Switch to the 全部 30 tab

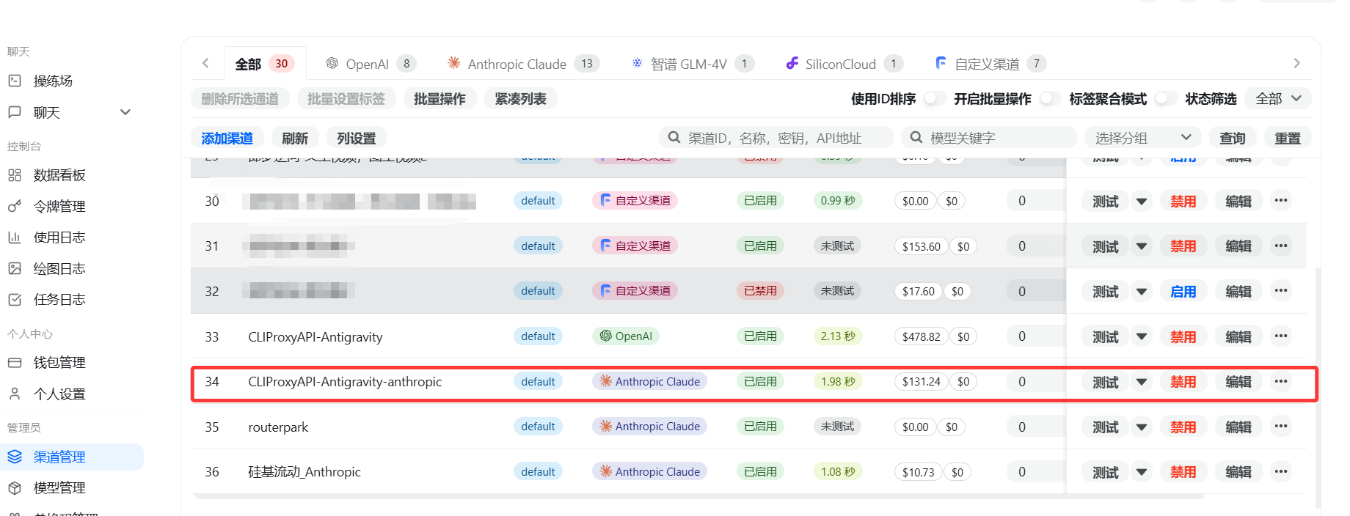[x=265, y=64]
